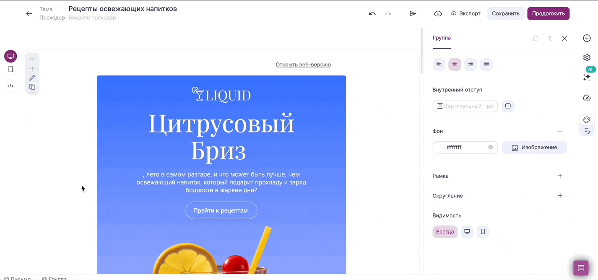Align group content right

(471, 64)
